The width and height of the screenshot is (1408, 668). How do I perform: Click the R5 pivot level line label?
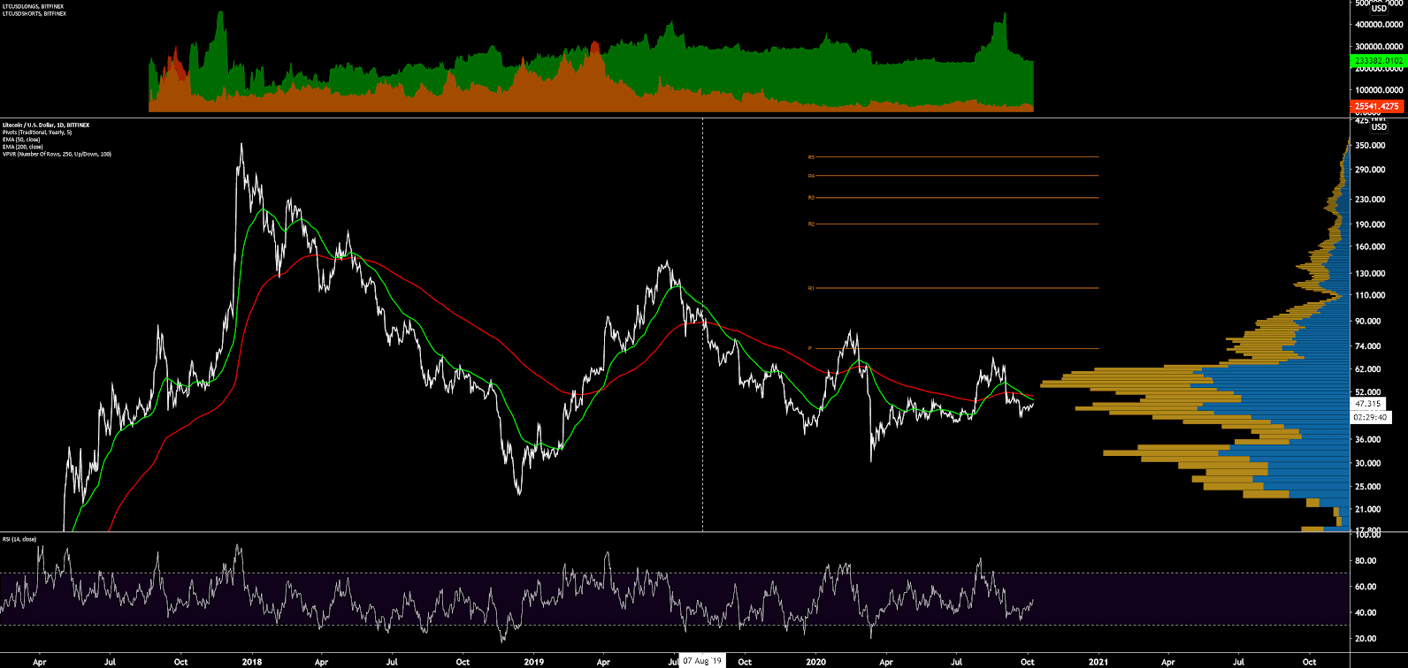coord(811,157)
